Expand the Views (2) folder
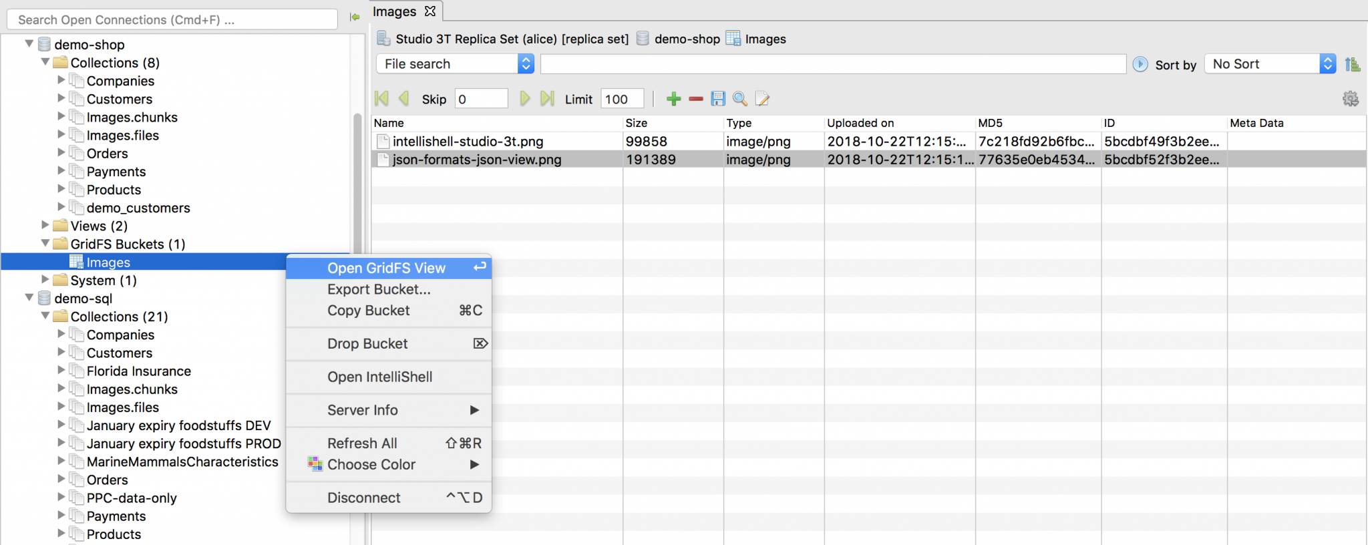This screenshot has height=545, width=1368. [x=45, y=226]
